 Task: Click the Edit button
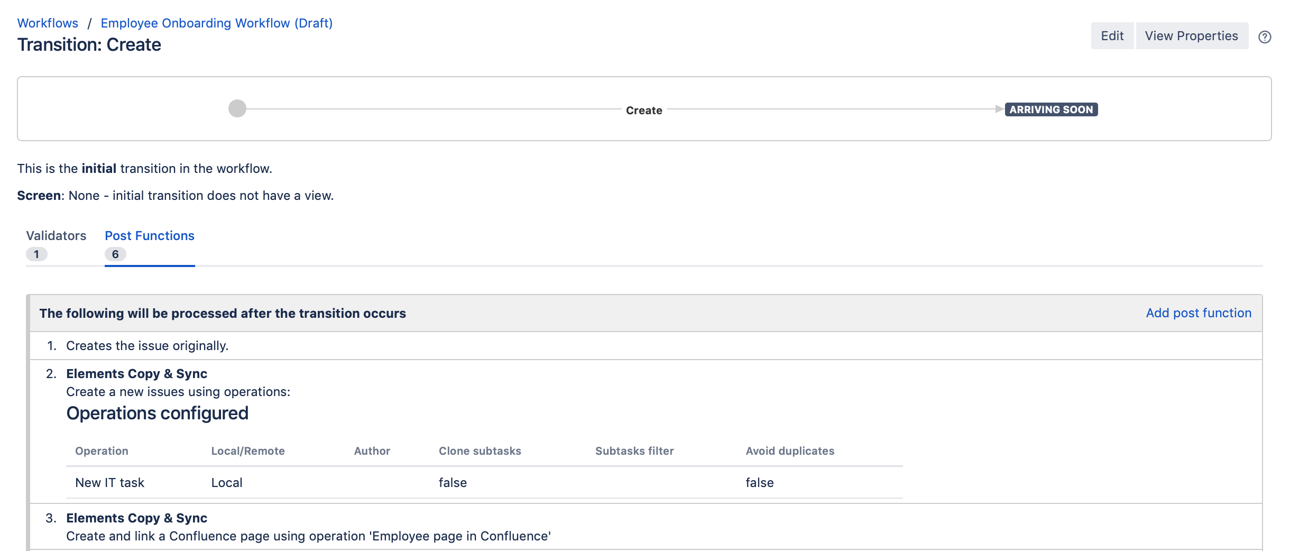coord(1112,35)
